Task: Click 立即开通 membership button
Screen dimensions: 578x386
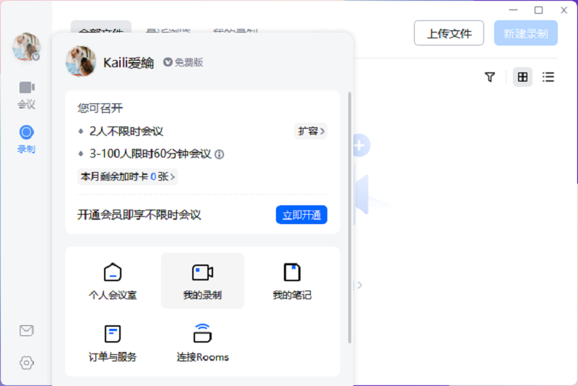Action: [x=301, y=215]
